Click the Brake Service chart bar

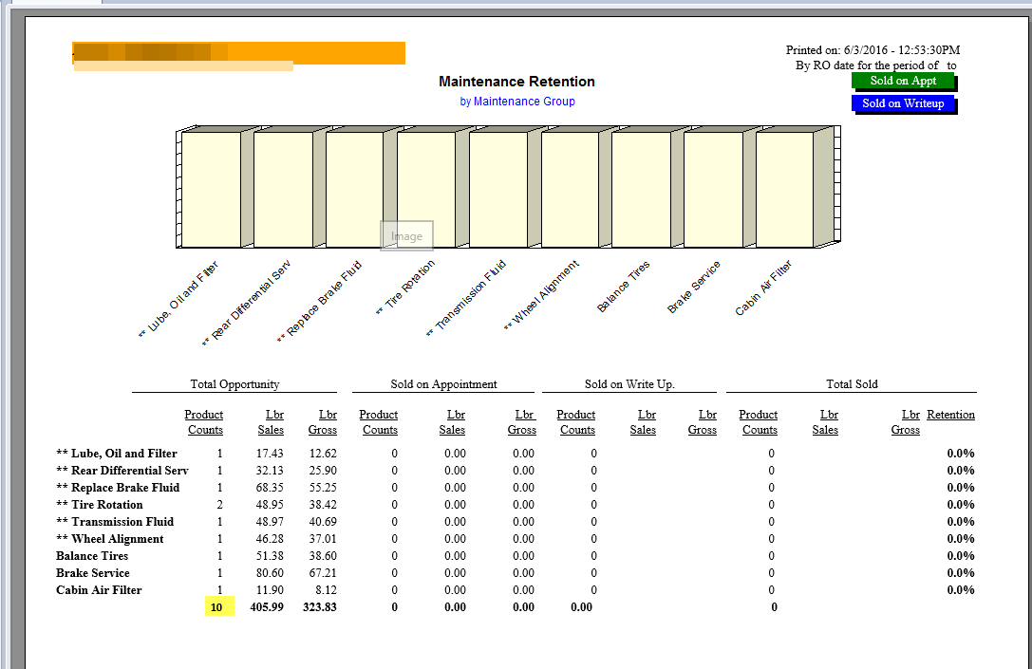(713, 190)
